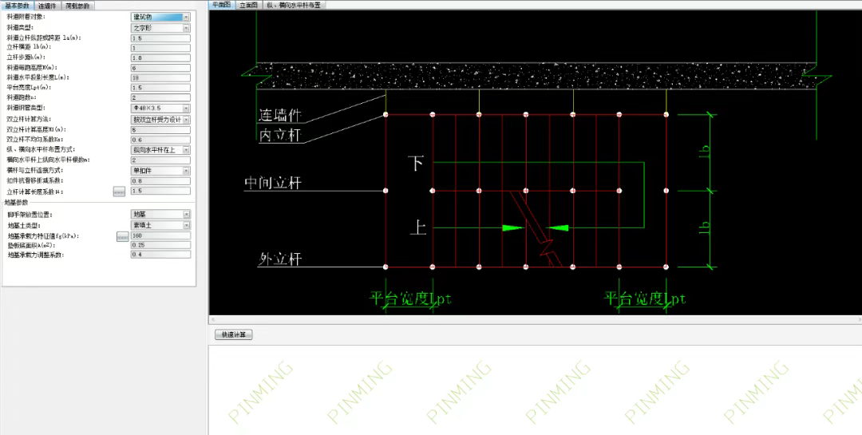The height and width of the screenshot is (435, 862).
Task: Click the 双立杆不均匀系数Ks field
Action: click(x=160, y=140)
